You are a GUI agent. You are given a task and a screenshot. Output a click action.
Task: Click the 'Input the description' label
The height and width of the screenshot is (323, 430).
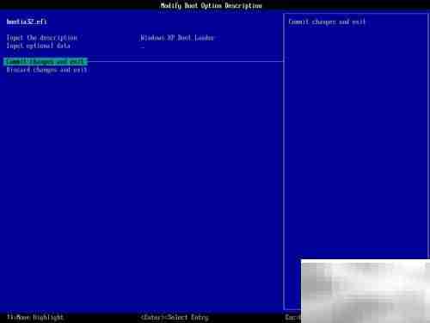point(42,38)
